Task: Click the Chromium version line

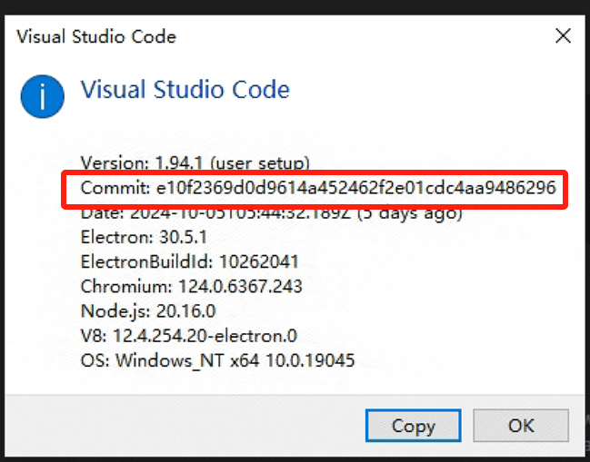Action: click(x=191, y=287)
